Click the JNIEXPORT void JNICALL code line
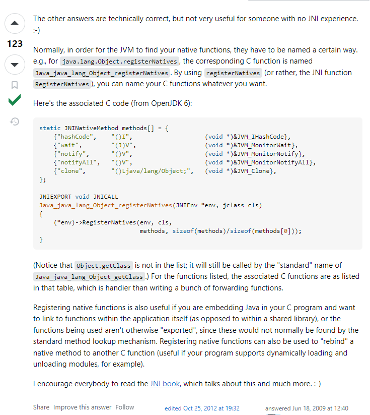Viewport: 370px width, 415px height. coord(79,196)
